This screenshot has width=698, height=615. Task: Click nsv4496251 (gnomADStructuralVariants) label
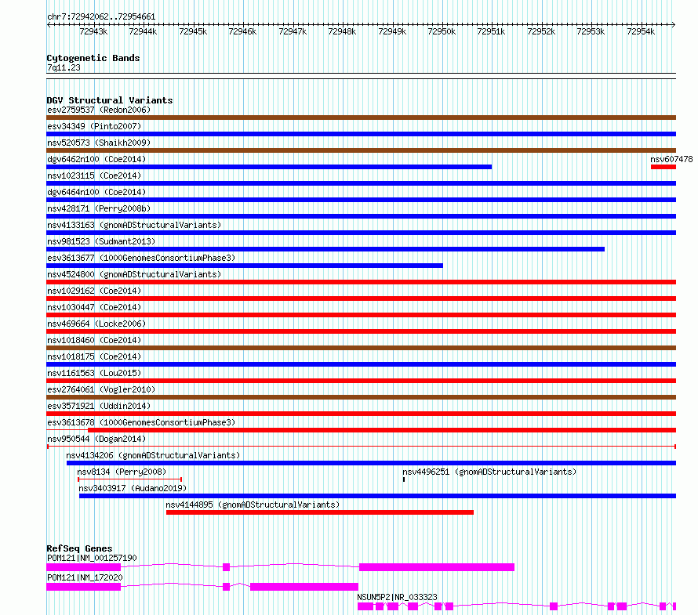coord(489,472)
